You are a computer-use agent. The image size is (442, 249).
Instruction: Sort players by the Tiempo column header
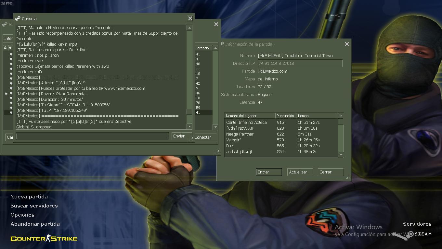(x=317, y=116)
